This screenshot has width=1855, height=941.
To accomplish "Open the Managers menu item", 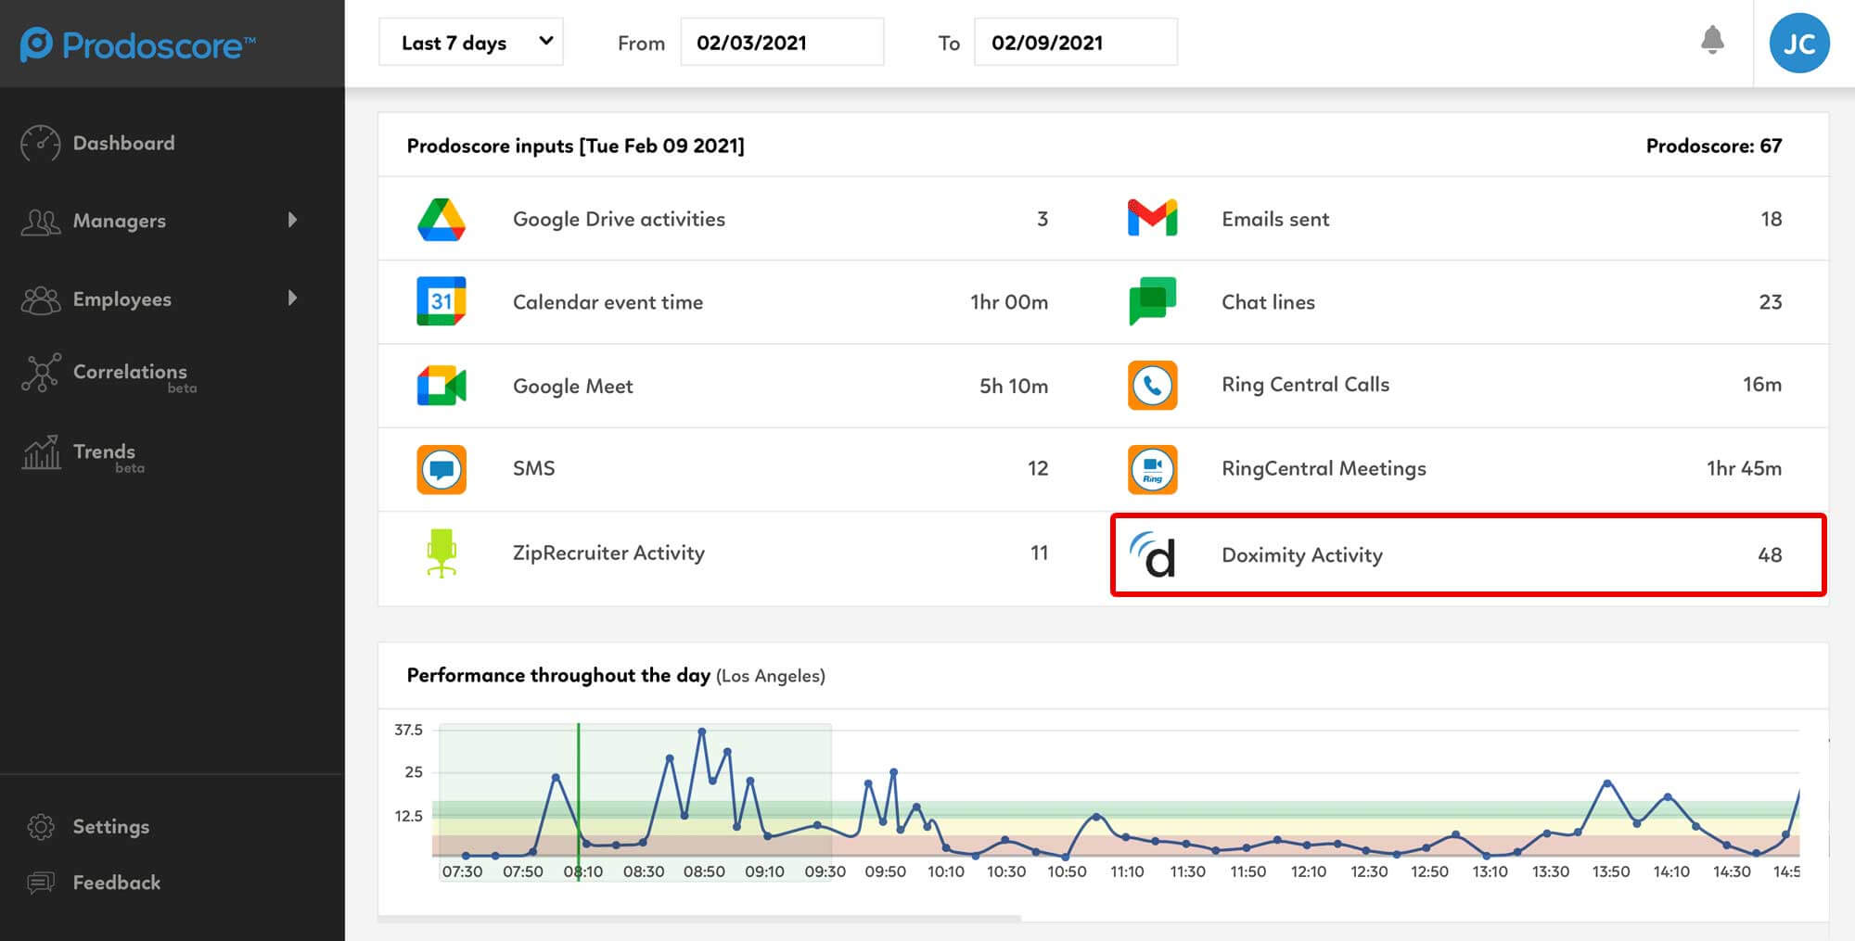I will pyautogui.click(x=120, y=221).
